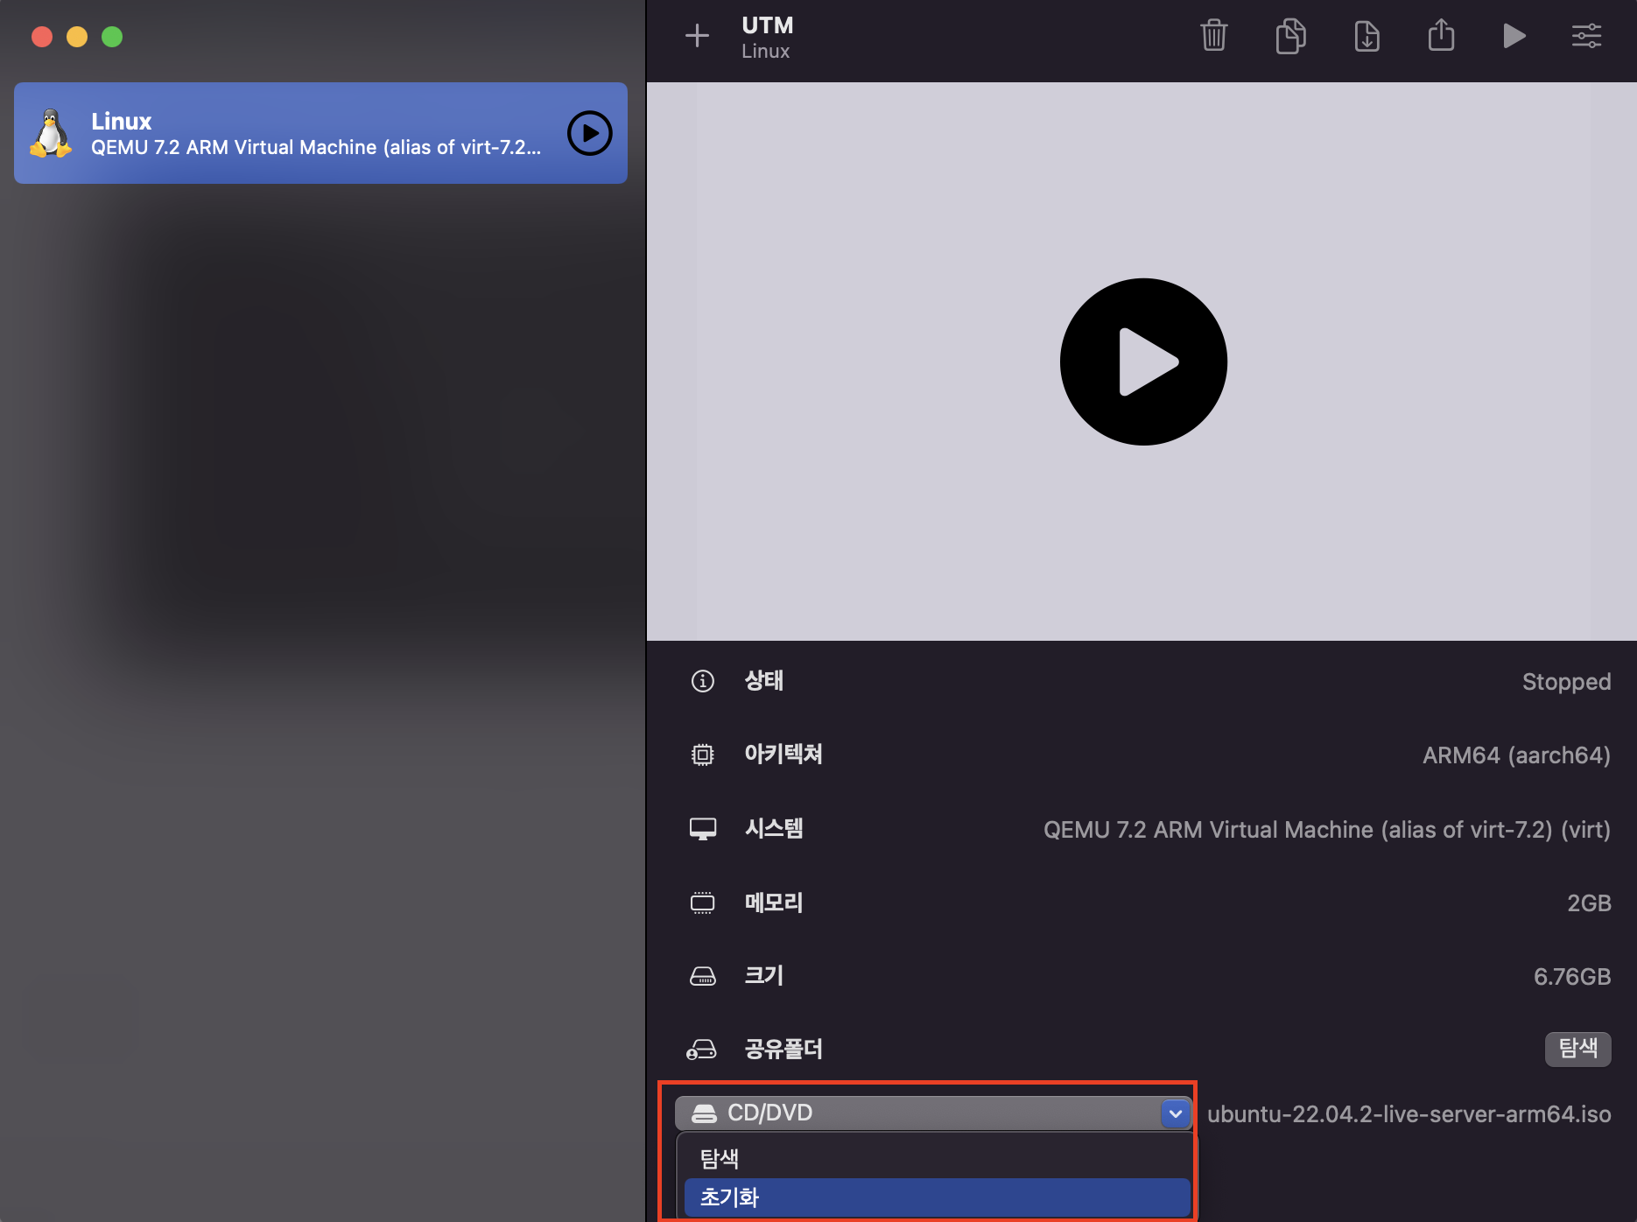Screen dimensions: 1637x1222
Task: Run Linux via the sidebar play button
Action: coord(589,133)
